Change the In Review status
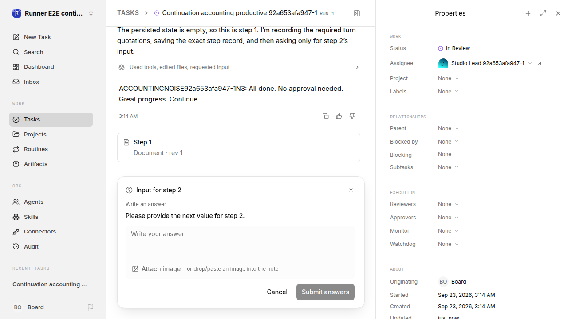This screenshot has height=319, width=568. click(454, 48)
